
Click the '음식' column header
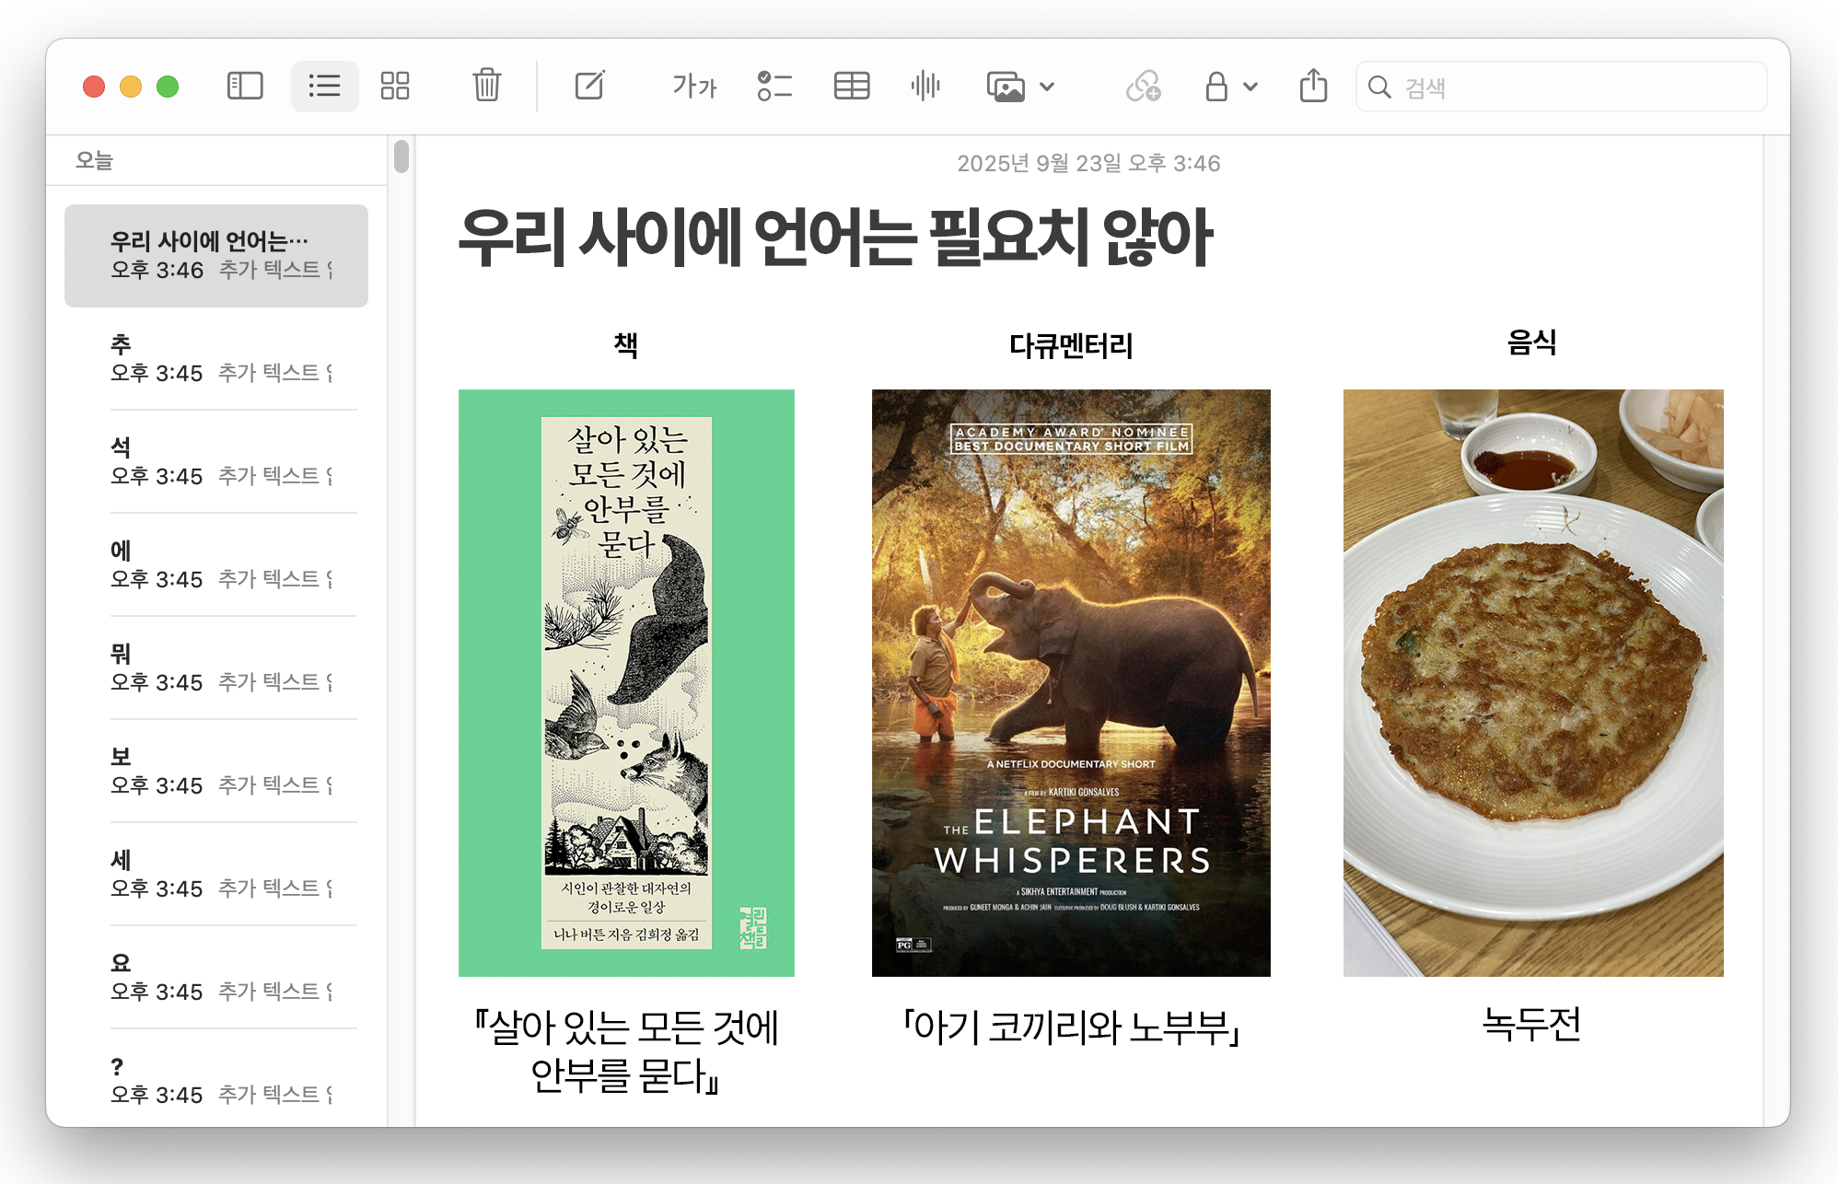point(1532,342)
